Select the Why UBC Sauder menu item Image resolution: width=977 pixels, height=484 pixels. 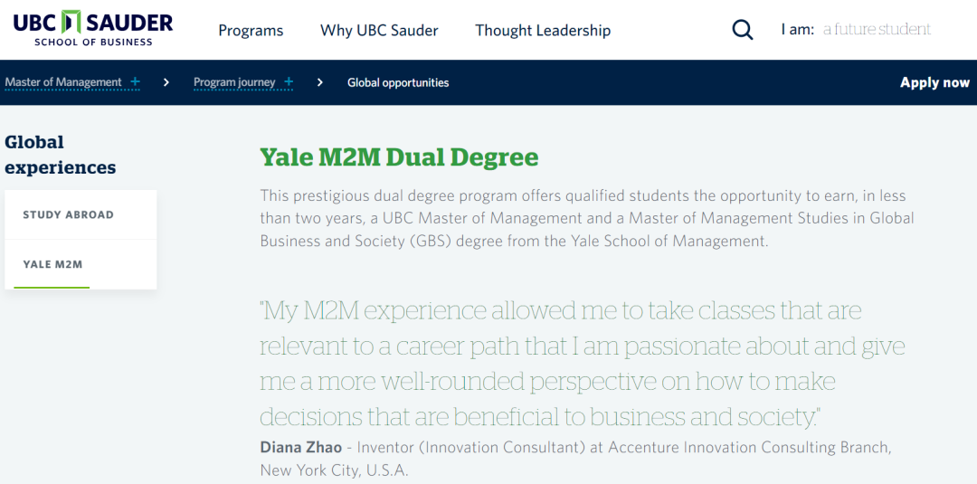379,31
